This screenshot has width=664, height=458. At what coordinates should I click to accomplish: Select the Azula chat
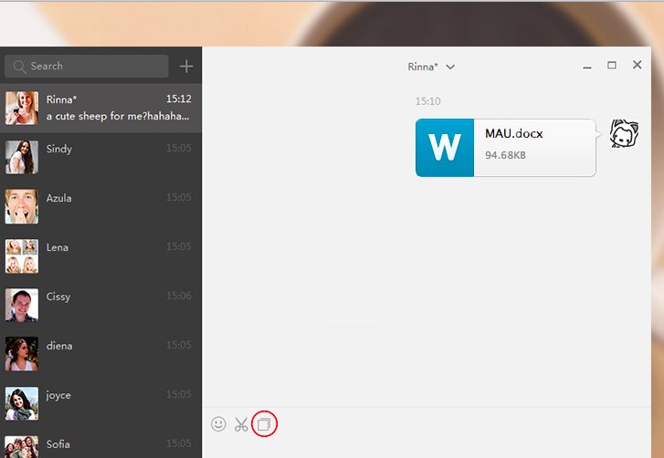100,206
